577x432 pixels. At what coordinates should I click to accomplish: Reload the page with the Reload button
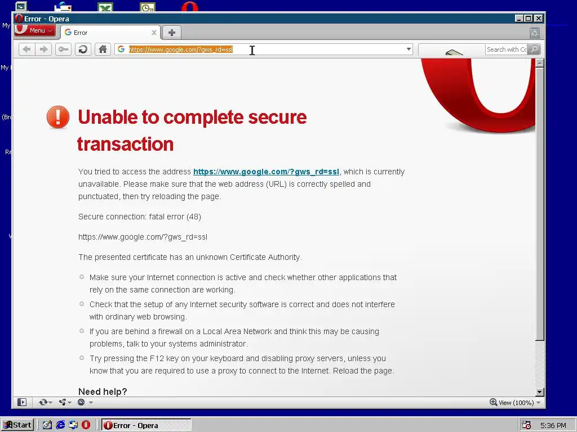pyautogui.click(x=83, y=49)
